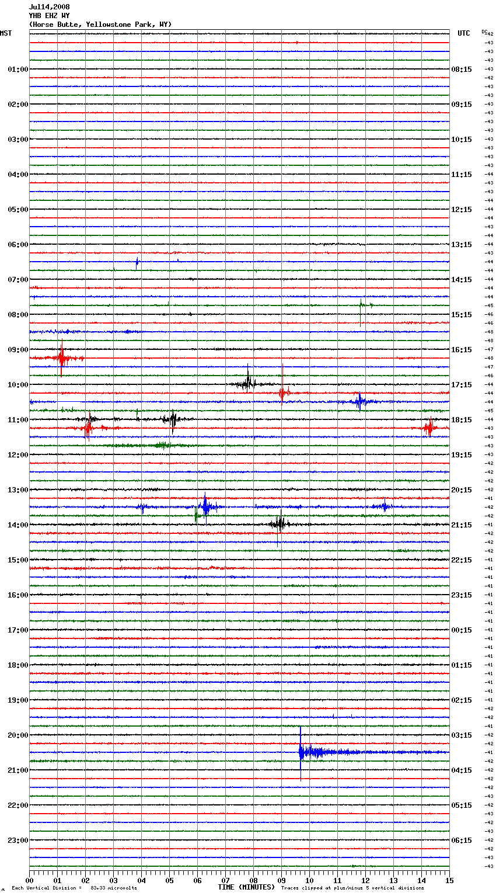This screenshot has width=496, height=896.
Task: Click the 14:15 UTC time label
Action: point(462,280)
